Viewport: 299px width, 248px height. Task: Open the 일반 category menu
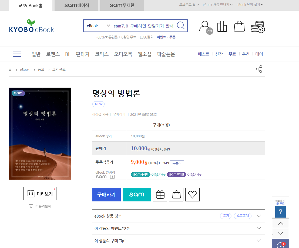36,54
